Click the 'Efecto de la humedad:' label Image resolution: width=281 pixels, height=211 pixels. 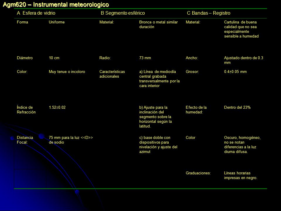coord(196,110)
